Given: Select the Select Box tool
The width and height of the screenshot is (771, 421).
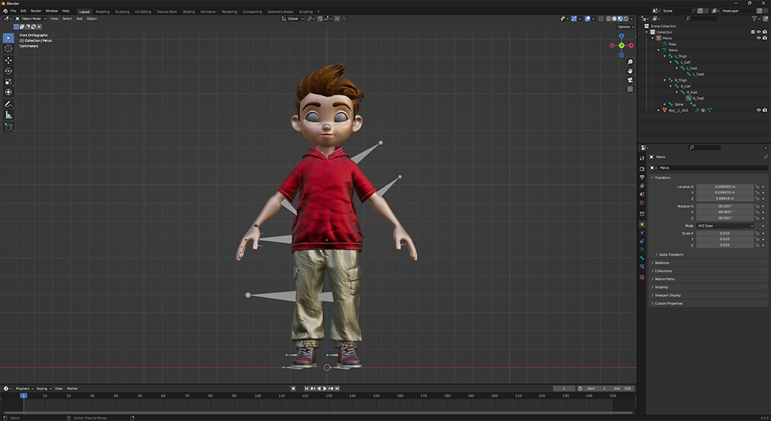Looking at the screenshot, I should [x=8, y=38].
